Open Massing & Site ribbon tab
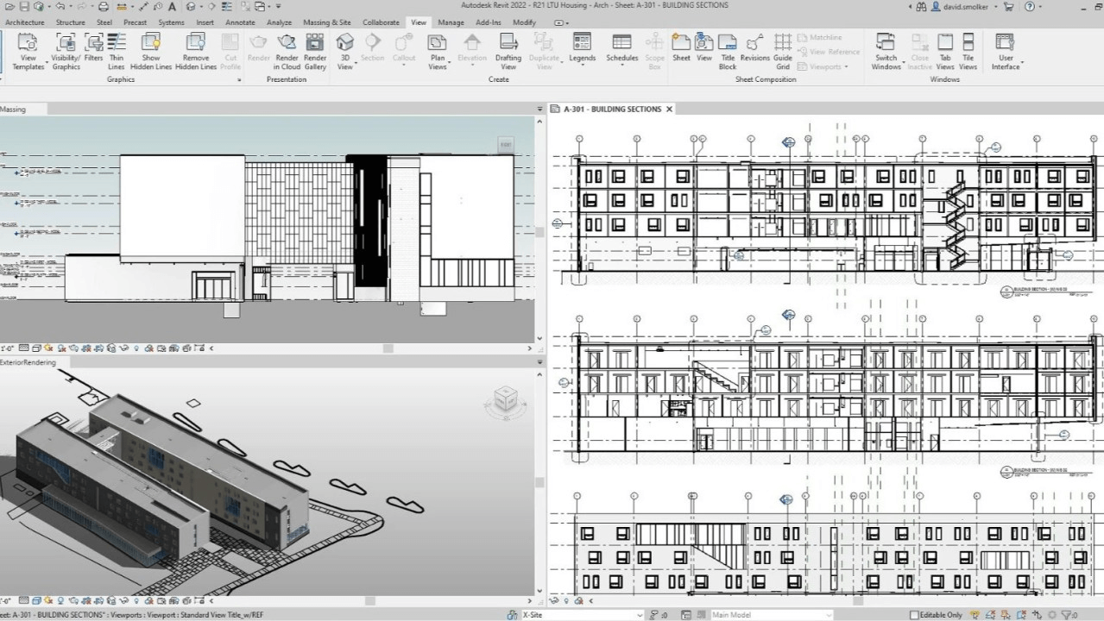 coord(327,22)
